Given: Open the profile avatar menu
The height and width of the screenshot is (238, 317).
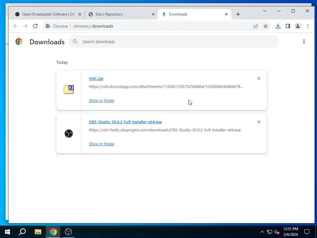Looking at the screenshot, I should pyautogui.click(x=298, y=26).
